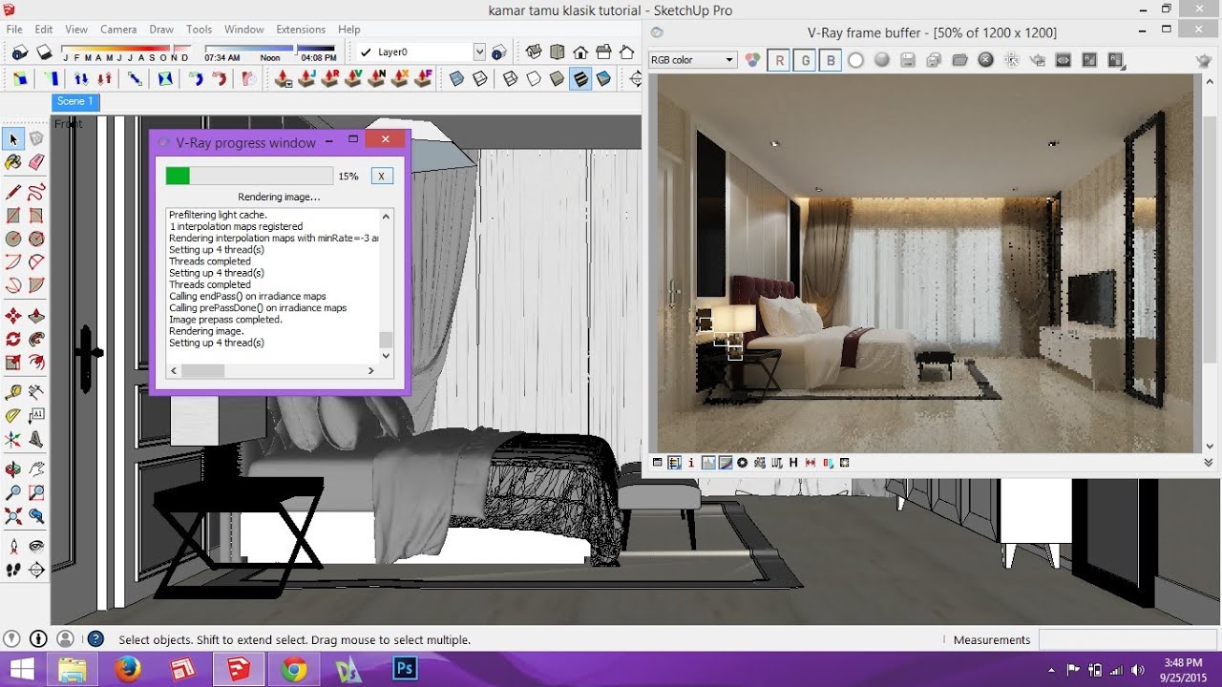Toggle Wireframe face style
Image resolution: width=1222 pixels, height=687 pixels.
point(511,78)
